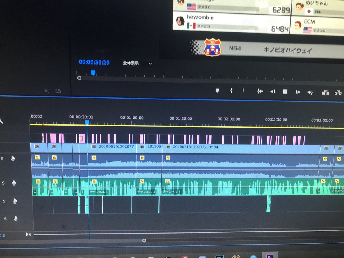The width and height of the screenshot is (344, 258).
Task: Enable voice-over record on the topmost audio track
Action: [x=13, y=159]
